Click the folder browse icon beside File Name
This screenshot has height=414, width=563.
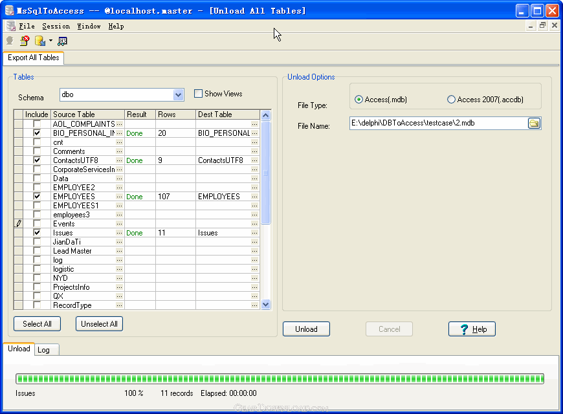click(535, 123)
